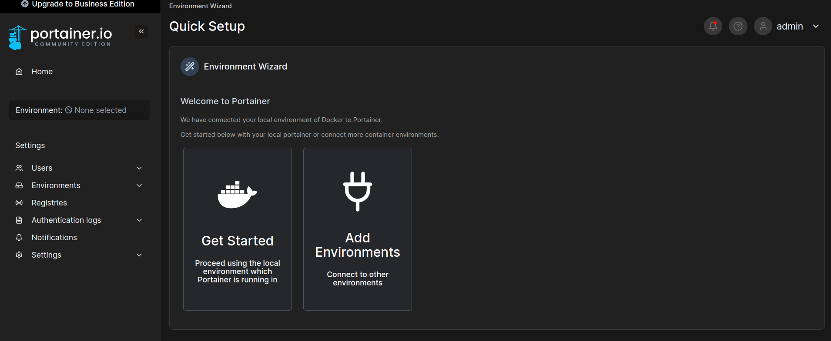Click the plug icon for adding environments
The height and width of the screenshot is (341, 831).
[x=357, y=191]
